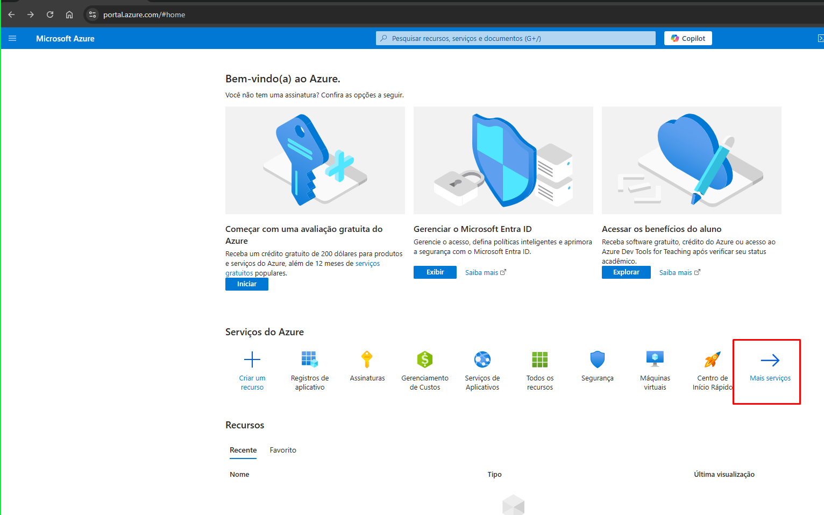824x515 pixels.
Task: Click the Recursos section heading
Action: point(245,425)
